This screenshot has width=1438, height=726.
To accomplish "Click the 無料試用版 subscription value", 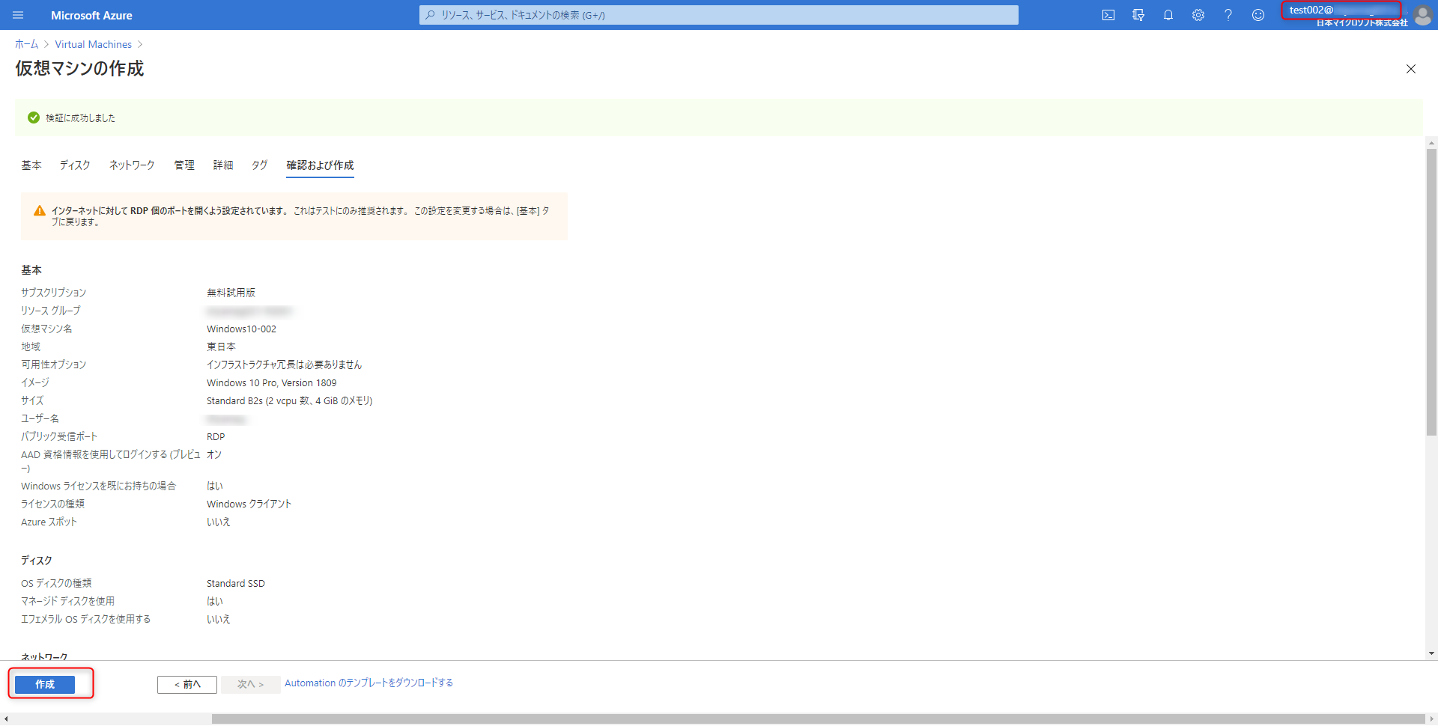I will click(231, 293).
